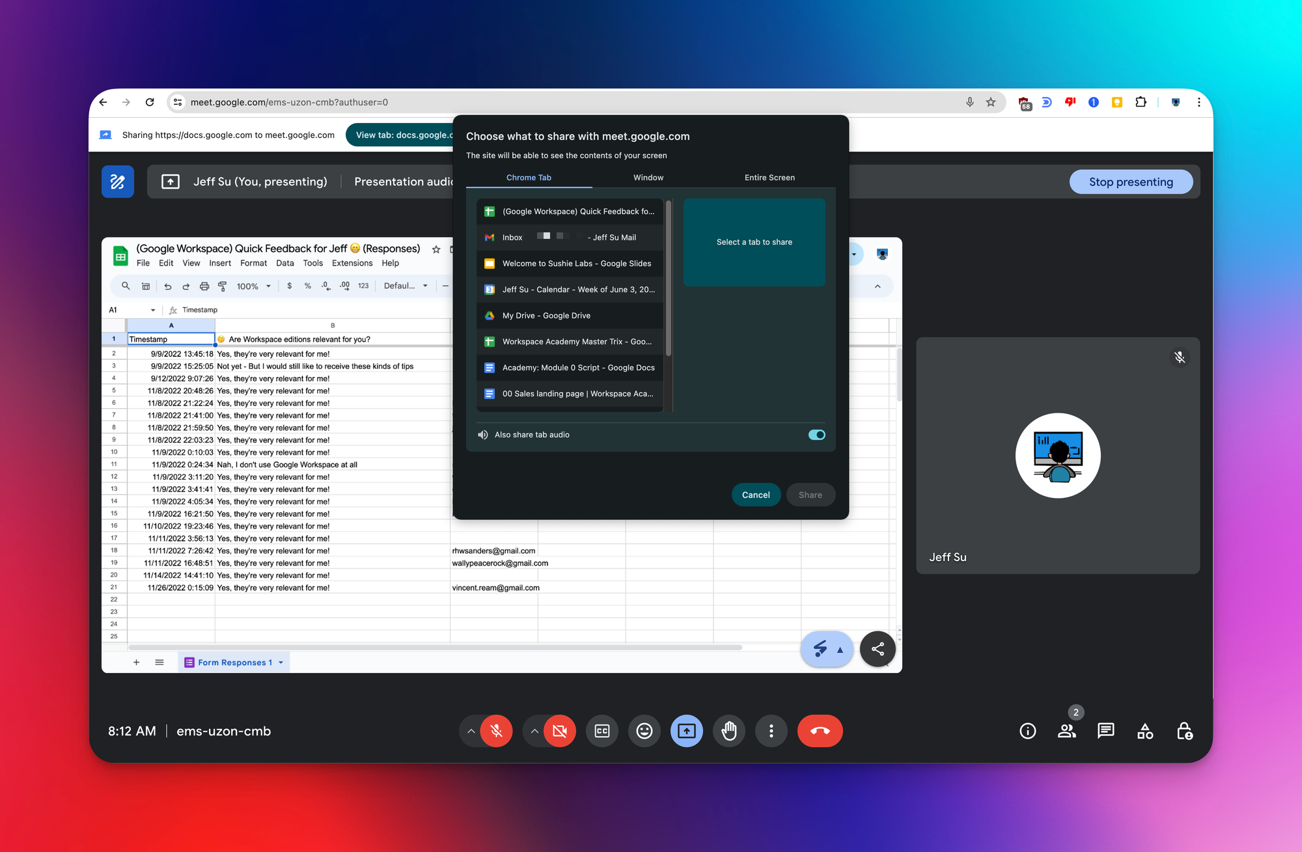Image resolution: width=1302 pixels, height=852 pixels.
Task: Open the Default font dropdown in Sheets
Action: click(406, 286)
